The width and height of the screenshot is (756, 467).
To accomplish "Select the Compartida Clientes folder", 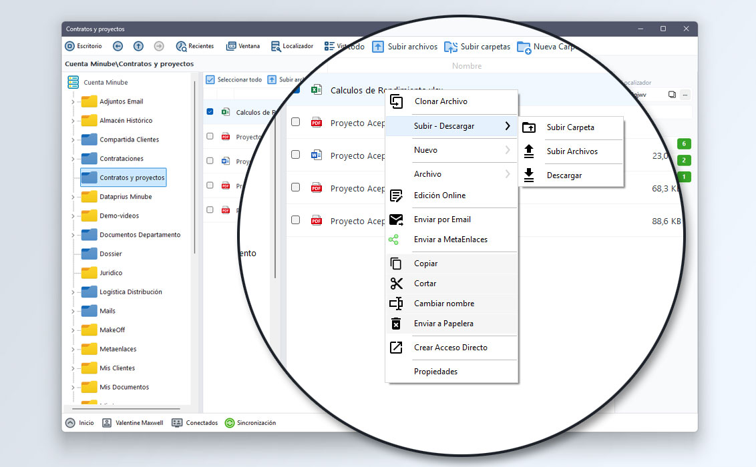I will coord(120,139).
